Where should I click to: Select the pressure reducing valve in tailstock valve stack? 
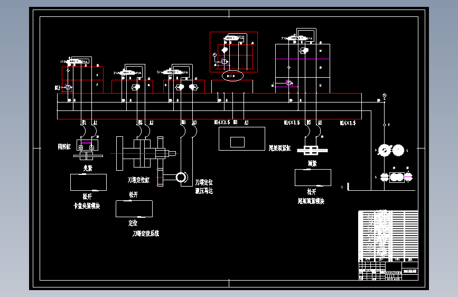pos(289,83)
